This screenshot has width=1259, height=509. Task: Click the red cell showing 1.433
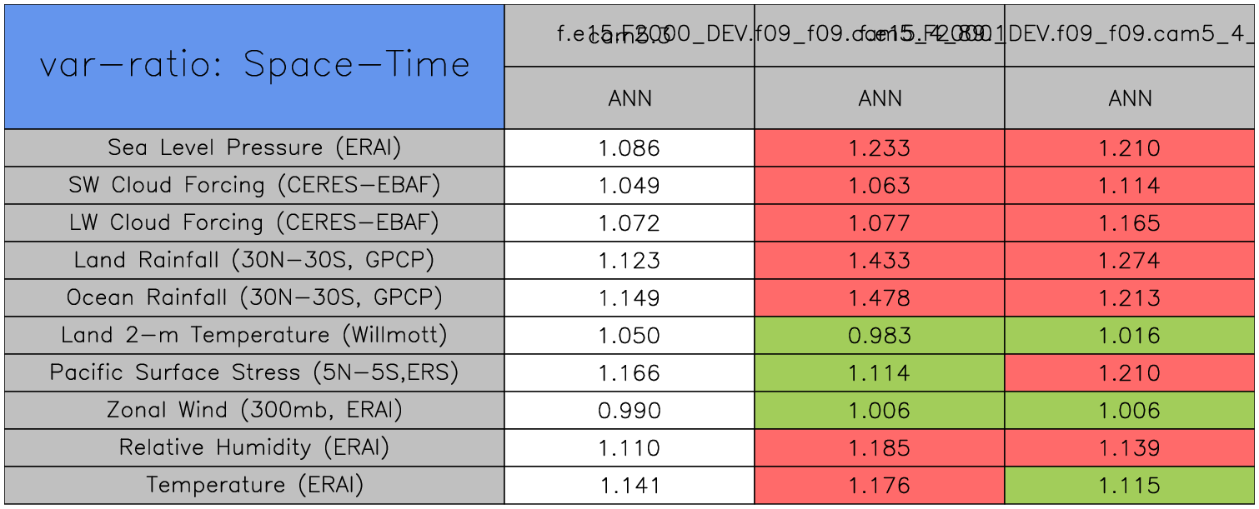pyautogui.click(x=880, y=261)
